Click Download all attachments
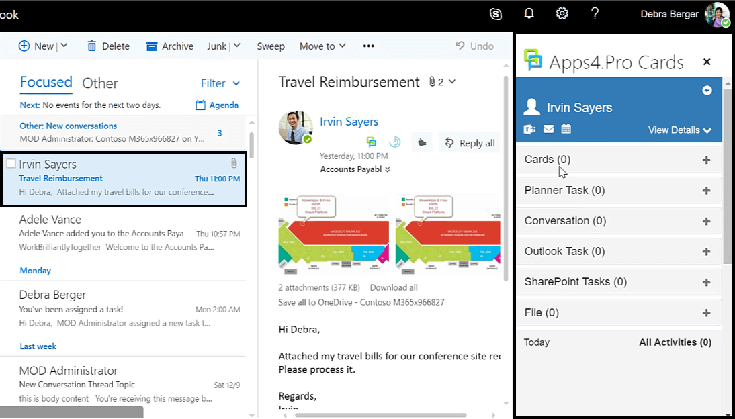Screen dimensions: 735x419 (394, 288)
